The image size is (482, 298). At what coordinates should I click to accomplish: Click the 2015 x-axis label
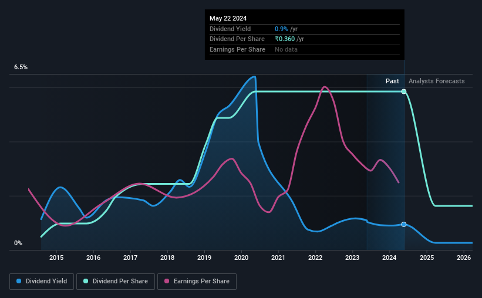tap(56, 258)
